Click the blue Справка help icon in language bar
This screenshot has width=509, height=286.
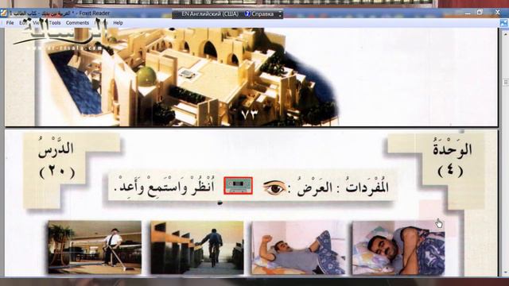tap(247, 14)
